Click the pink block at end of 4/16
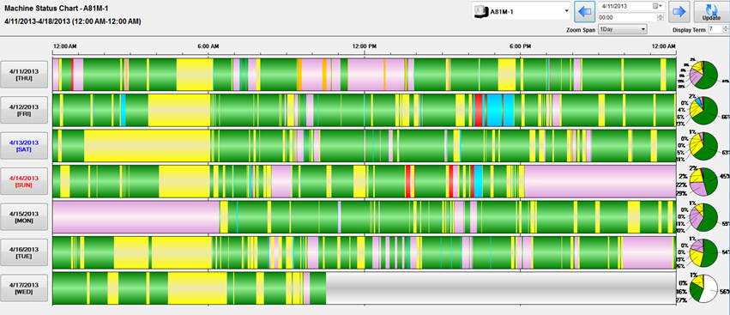 coord(648,252)
